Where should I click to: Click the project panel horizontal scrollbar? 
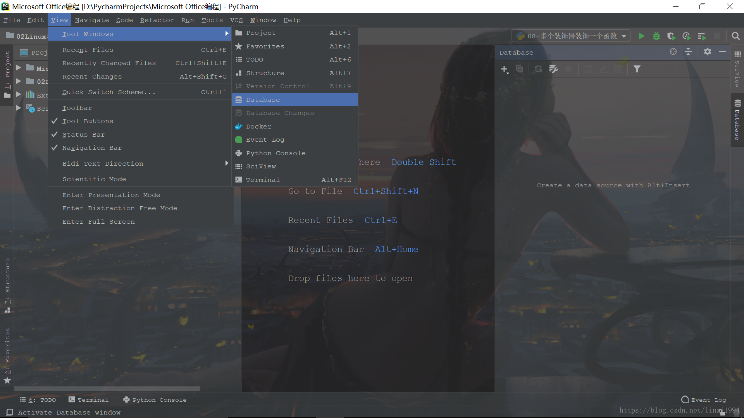[x=107, y=388]
